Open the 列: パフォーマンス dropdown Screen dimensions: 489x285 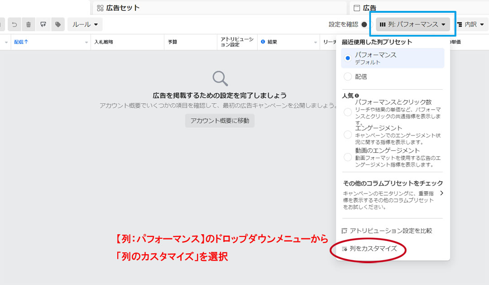coord(412,24)
